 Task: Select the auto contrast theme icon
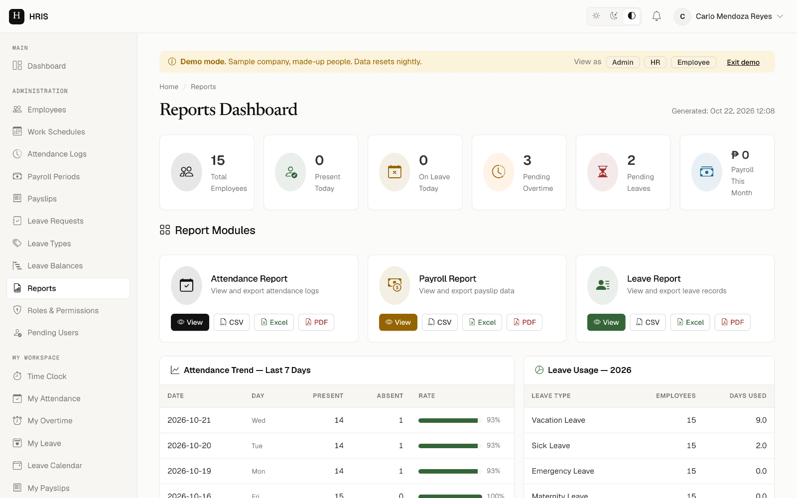pyautogui.click(x=632, y=16)
